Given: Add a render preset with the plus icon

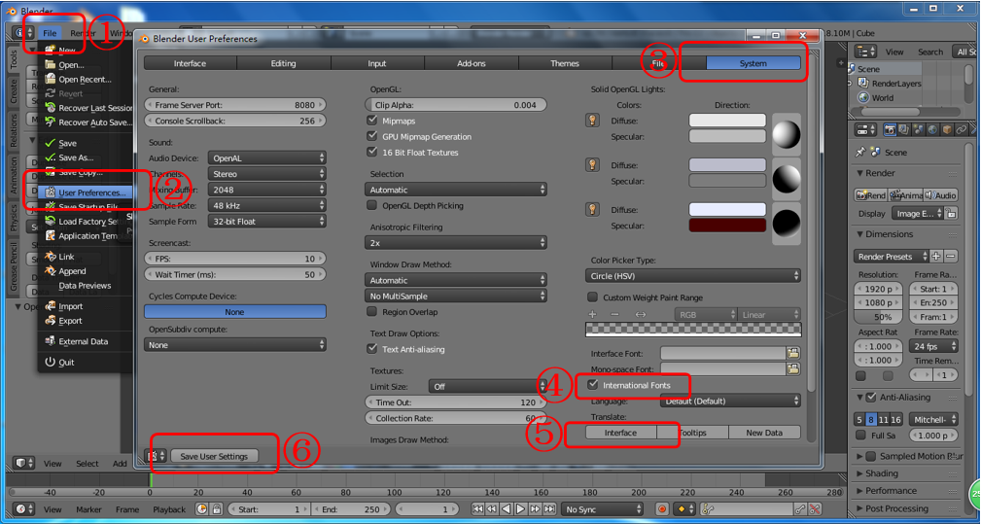Looking at the screenshot, I should tap(936, 257).
